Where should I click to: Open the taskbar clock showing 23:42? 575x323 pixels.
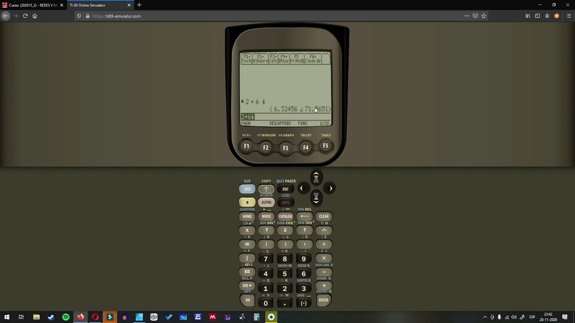tap(548, 317)
